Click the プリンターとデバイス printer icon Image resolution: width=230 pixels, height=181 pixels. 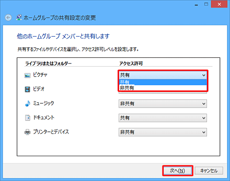28,132
